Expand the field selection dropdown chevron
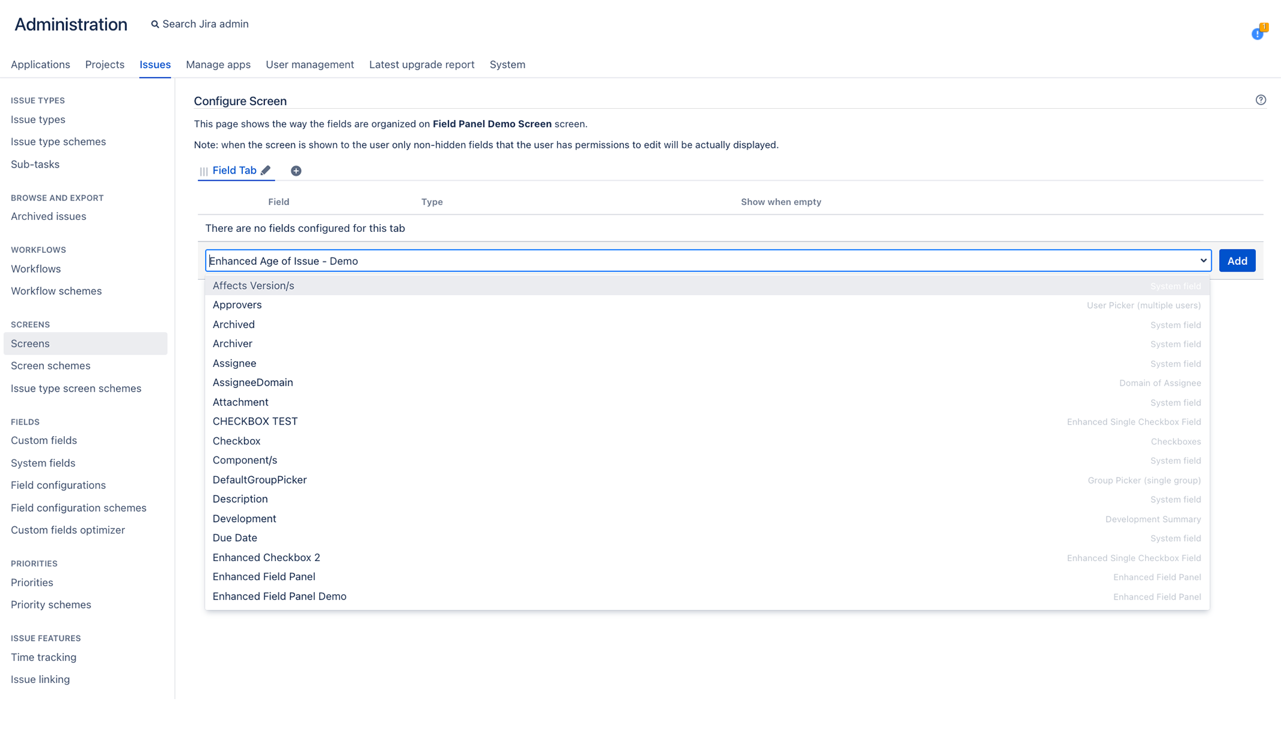 point(1203,261)
